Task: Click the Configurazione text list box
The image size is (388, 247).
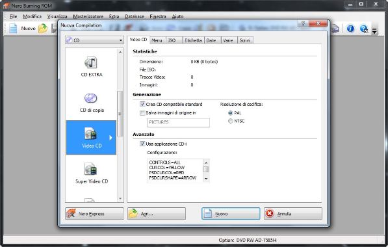Action: tap(178, 170)
